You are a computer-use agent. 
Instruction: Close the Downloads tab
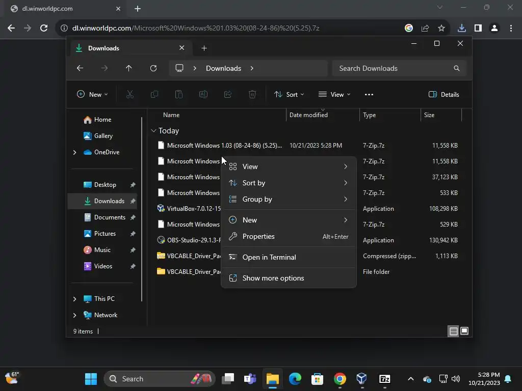182,48
